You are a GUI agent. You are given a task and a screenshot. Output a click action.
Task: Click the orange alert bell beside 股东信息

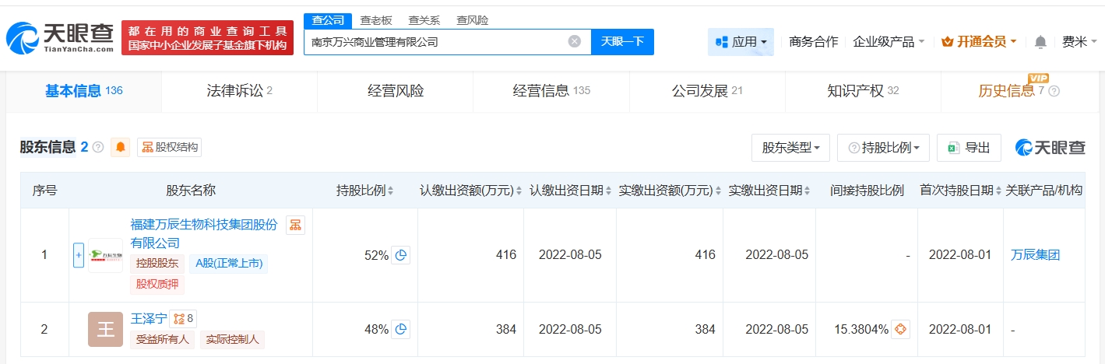121,147
